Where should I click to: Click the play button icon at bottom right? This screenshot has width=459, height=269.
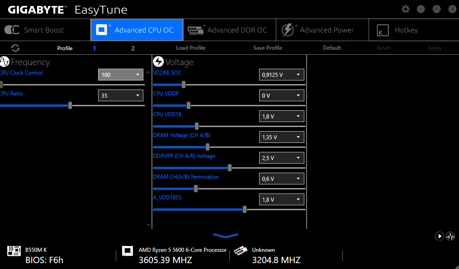point(439,236)
